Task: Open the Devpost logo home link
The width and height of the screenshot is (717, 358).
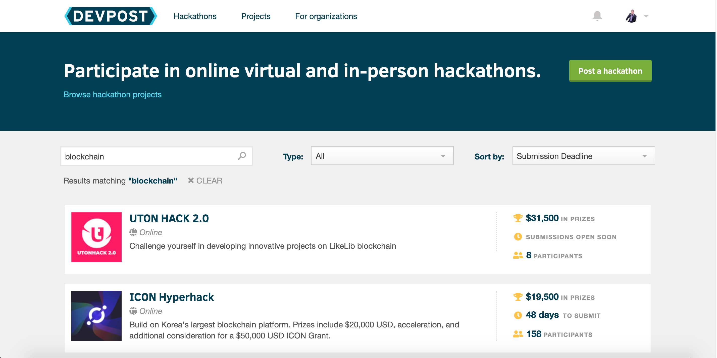Action: pyautogui.click(x=111, y=16)
